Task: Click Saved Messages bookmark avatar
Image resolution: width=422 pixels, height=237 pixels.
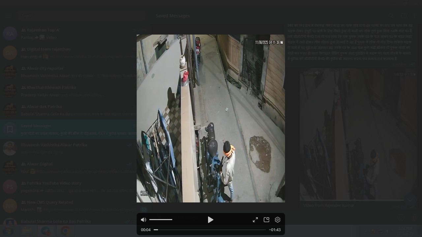Action: click(10, 129)
